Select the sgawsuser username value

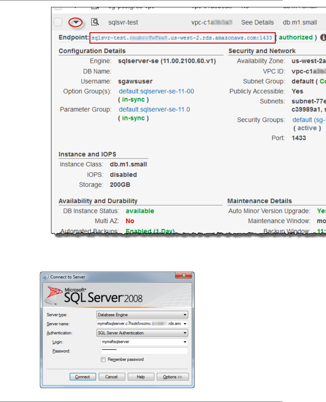[135, 81]
